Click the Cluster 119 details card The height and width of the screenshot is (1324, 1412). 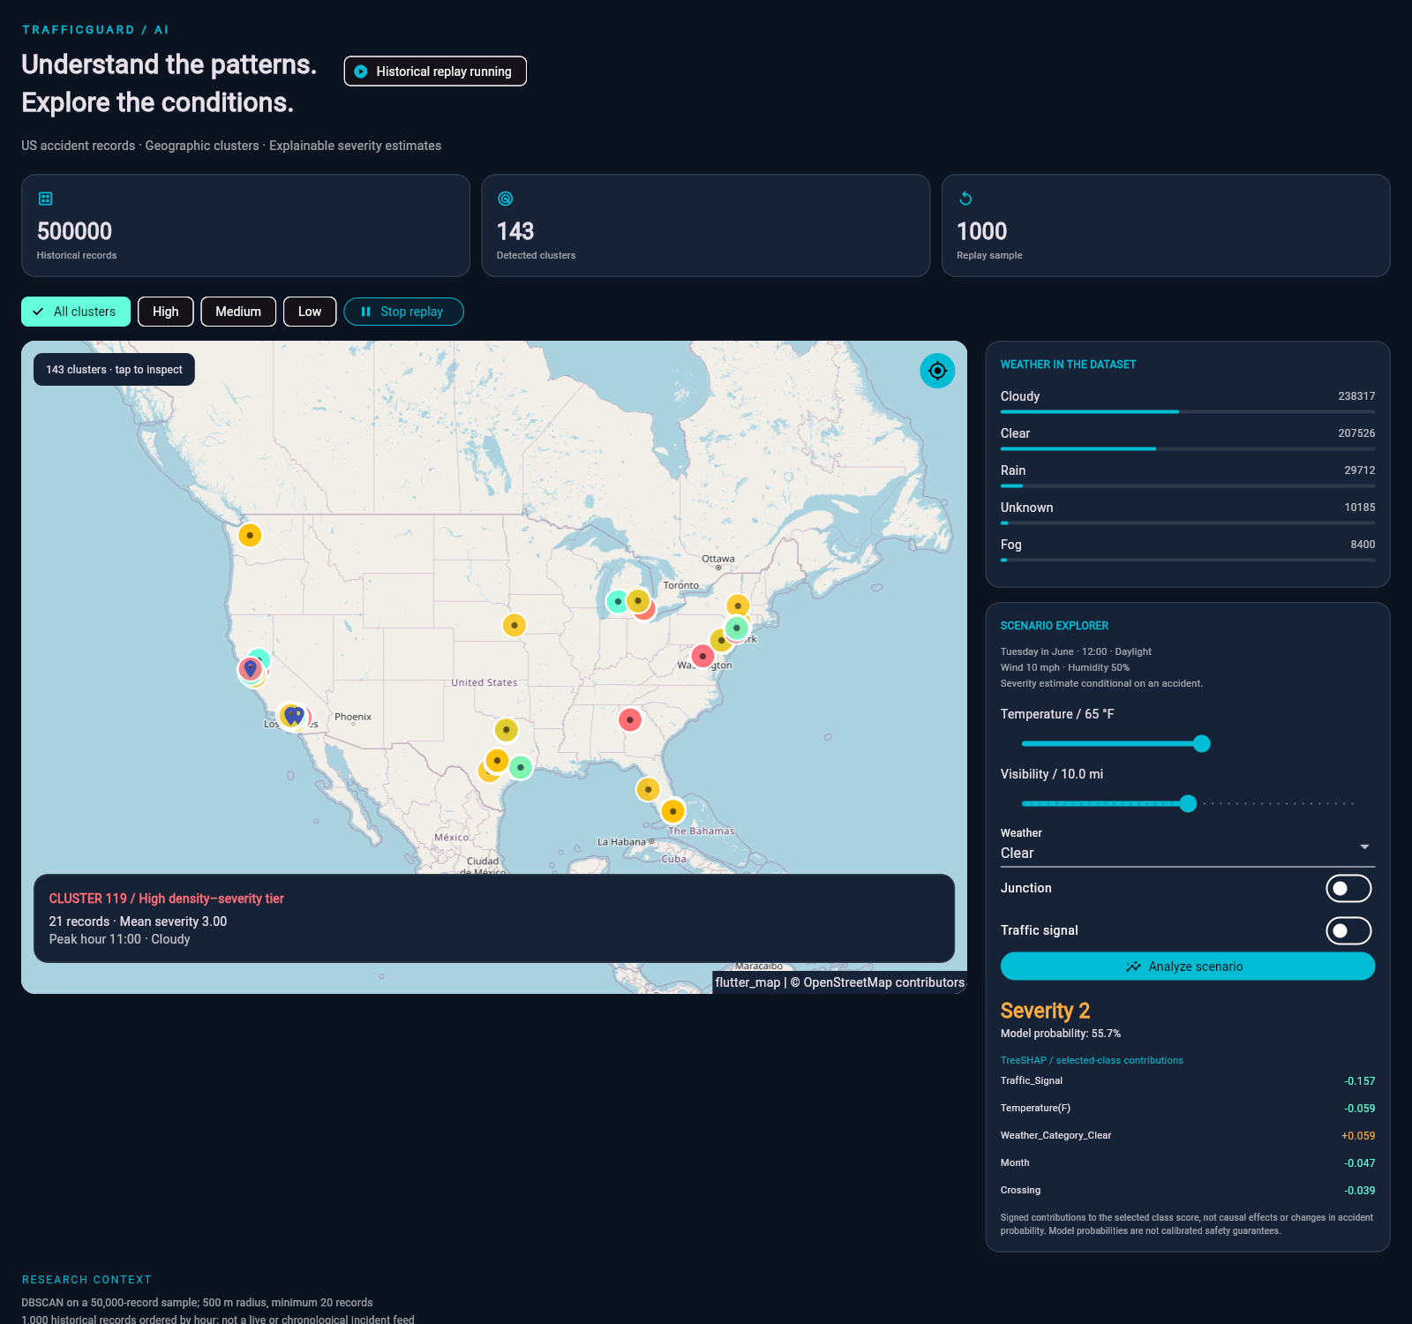[x=494, y=919]
